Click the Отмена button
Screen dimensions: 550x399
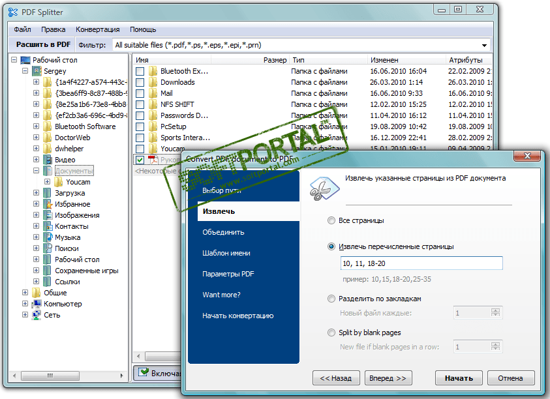click(511, 378)
